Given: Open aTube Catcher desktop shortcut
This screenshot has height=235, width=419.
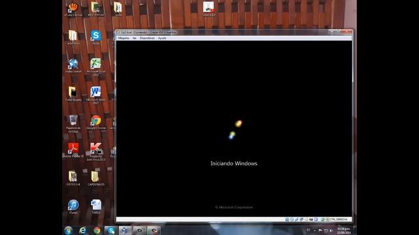Looking at the screenshot, I should (73, 9).
